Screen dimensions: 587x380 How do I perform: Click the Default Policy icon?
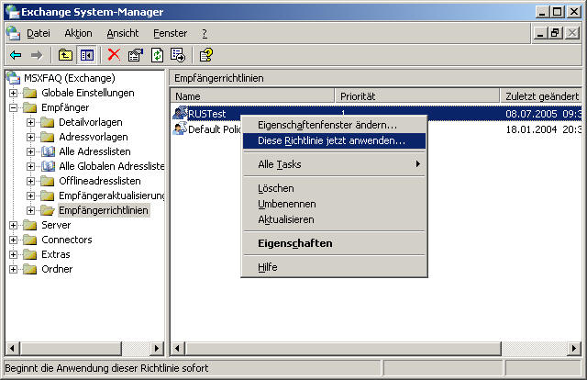[x=180, y=129]
